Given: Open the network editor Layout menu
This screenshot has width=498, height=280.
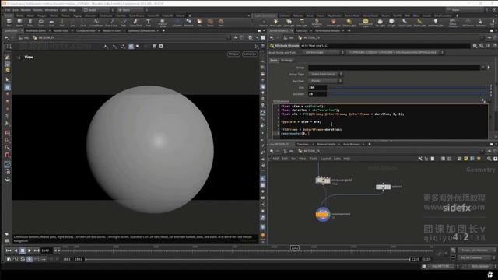Looking at the screenshot, I should point(325,159).
